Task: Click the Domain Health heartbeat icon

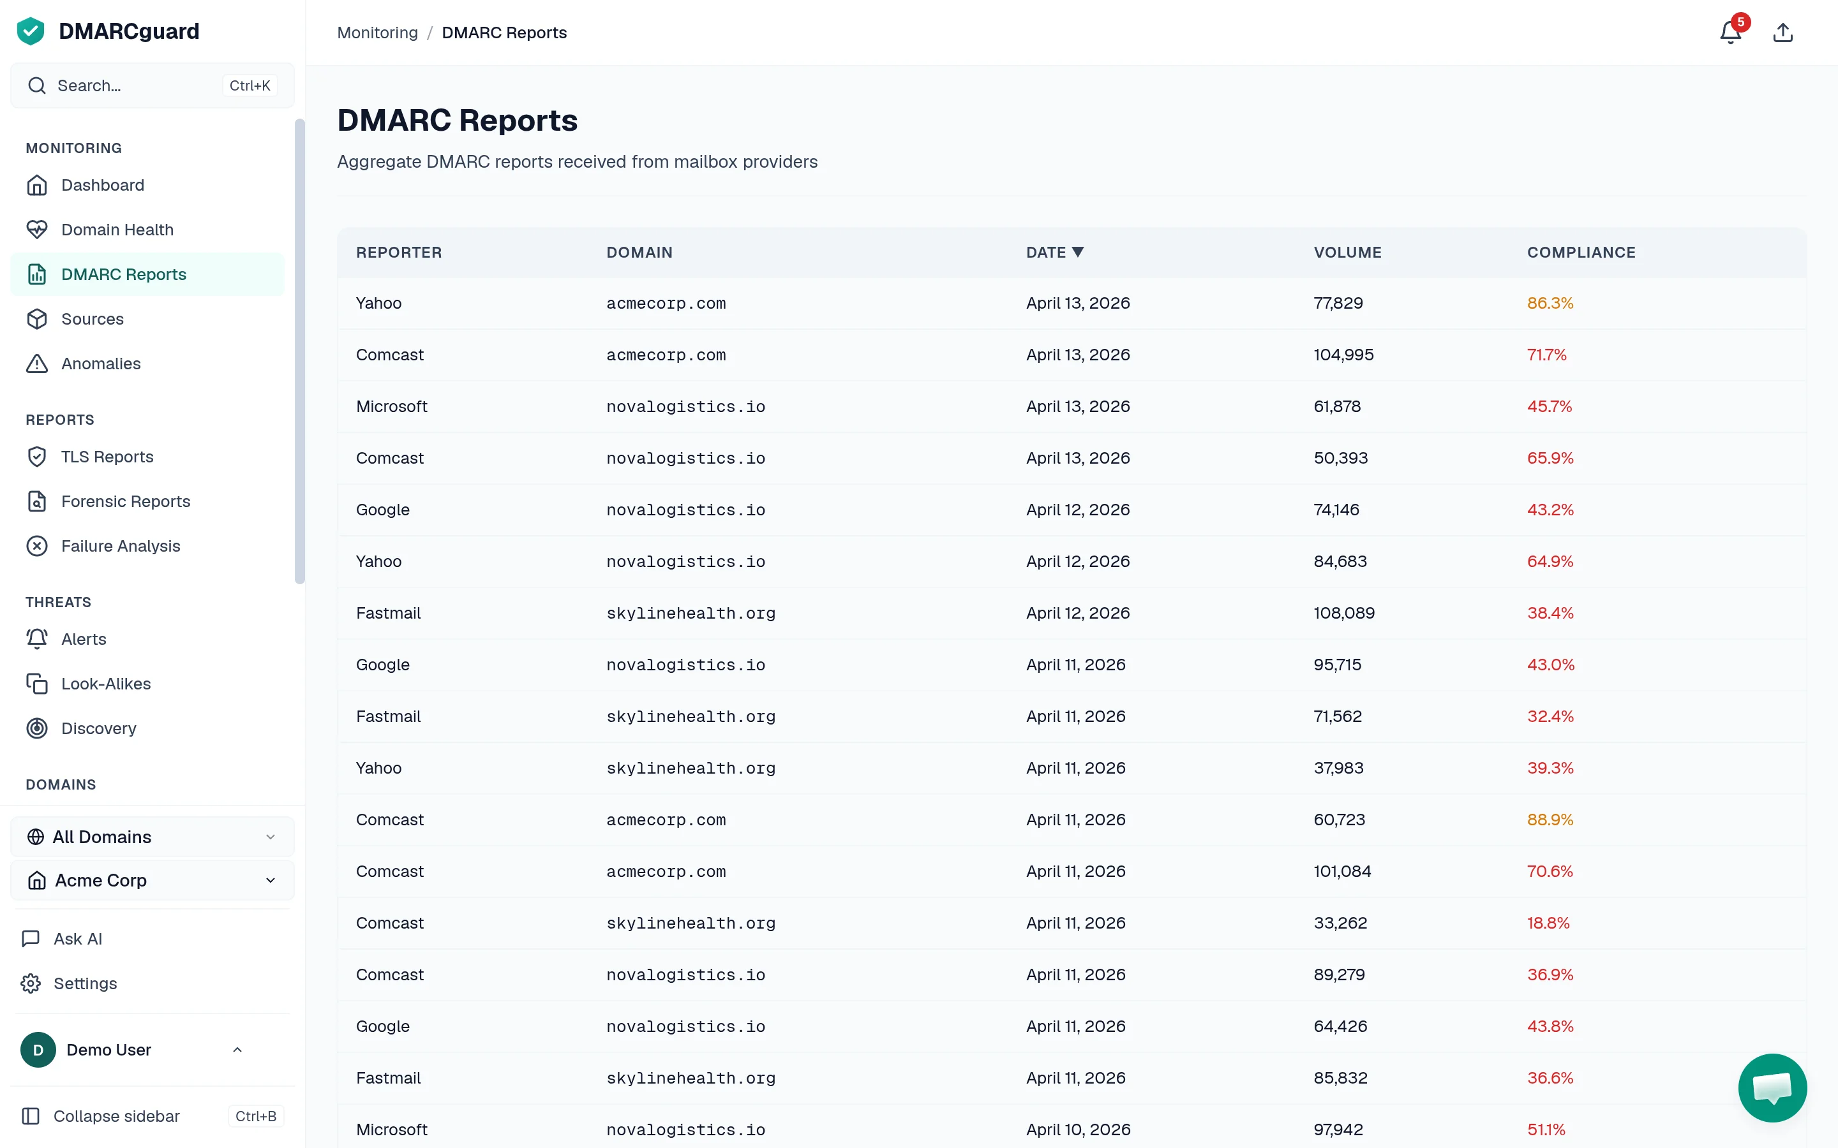Action: coord(36,230)
